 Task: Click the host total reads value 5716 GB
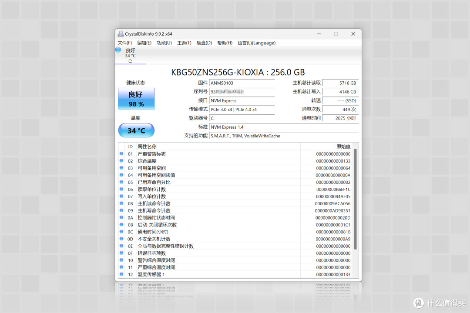click(x=340, y=83)
